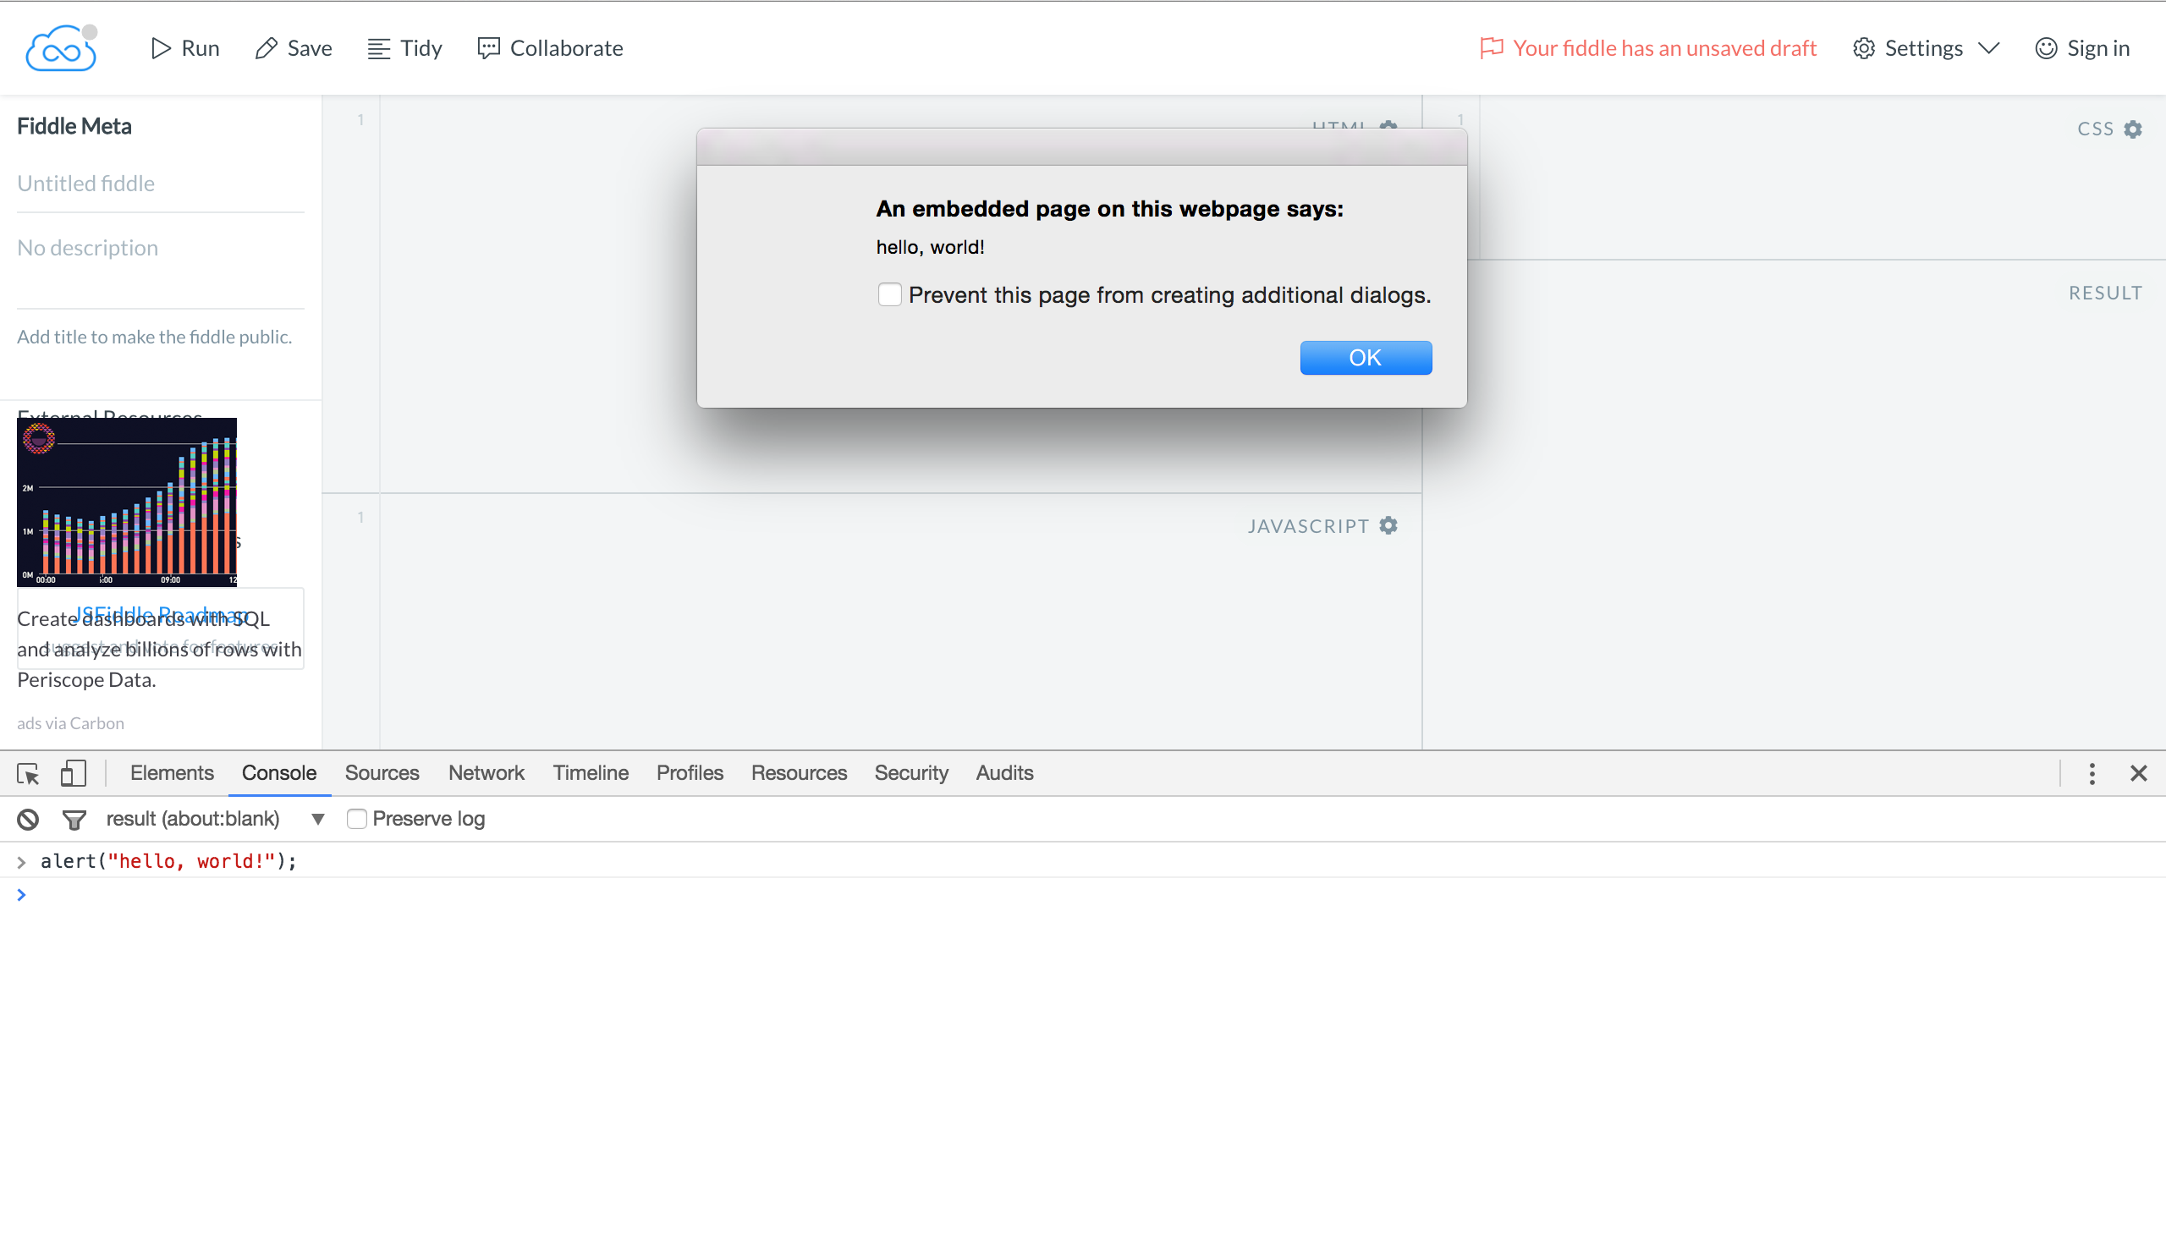Click the Fiddle Meta heading
2166x1235 pixels.
(x=74, y=126)
